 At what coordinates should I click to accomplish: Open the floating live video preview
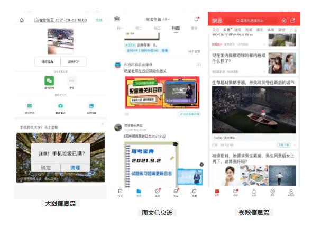(x=190, y=177)
